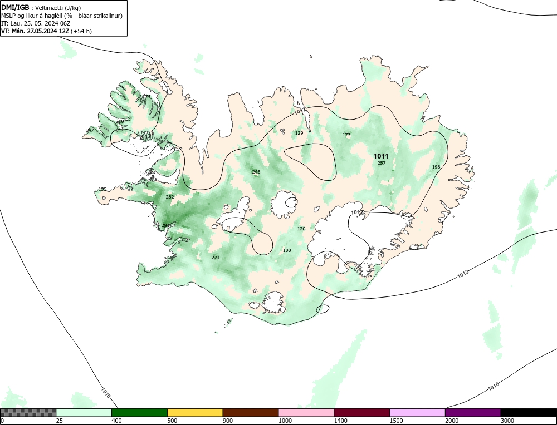Click the 130 value in the highlands
Viewport: 557px width, 425px height.
tap(287, 250)
